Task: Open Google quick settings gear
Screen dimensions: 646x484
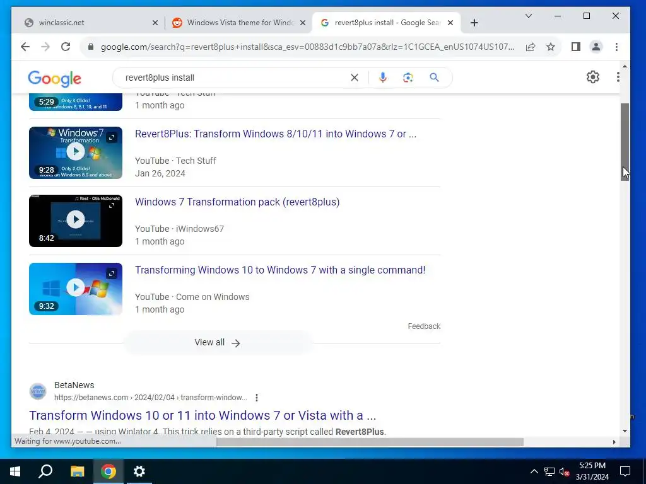Action: pyautogui.click(x=593, y=77)
